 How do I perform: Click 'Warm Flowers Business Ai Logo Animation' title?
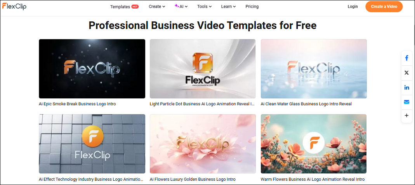[313, 180]
